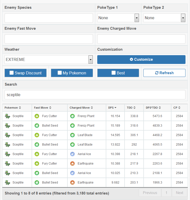Click grass-type icon beside Bullet Seed, 4065.5 row
The height and width of the screenshot is (200, 190).
(37, 145)
